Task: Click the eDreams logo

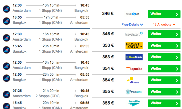Action: [133, 80]
